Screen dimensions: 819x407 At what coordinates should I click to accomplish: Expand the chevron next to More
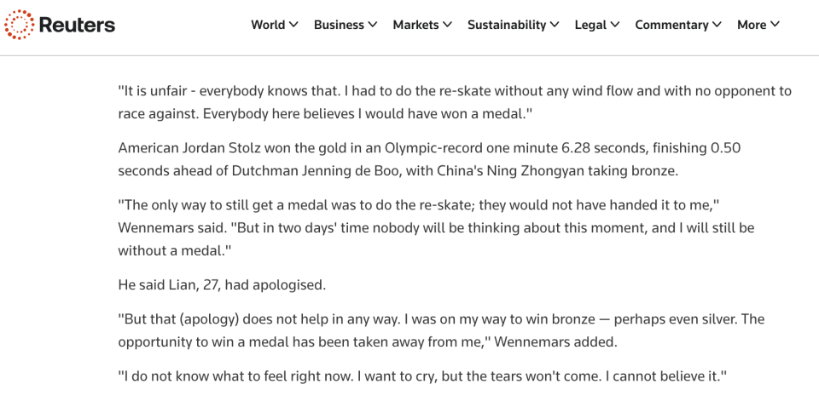(775, 25)
